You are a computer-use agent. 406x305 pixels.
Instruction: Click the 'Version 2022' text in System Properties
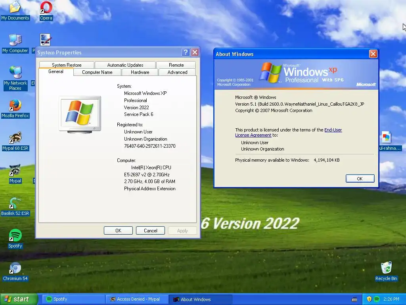click(x=136, y=107)
